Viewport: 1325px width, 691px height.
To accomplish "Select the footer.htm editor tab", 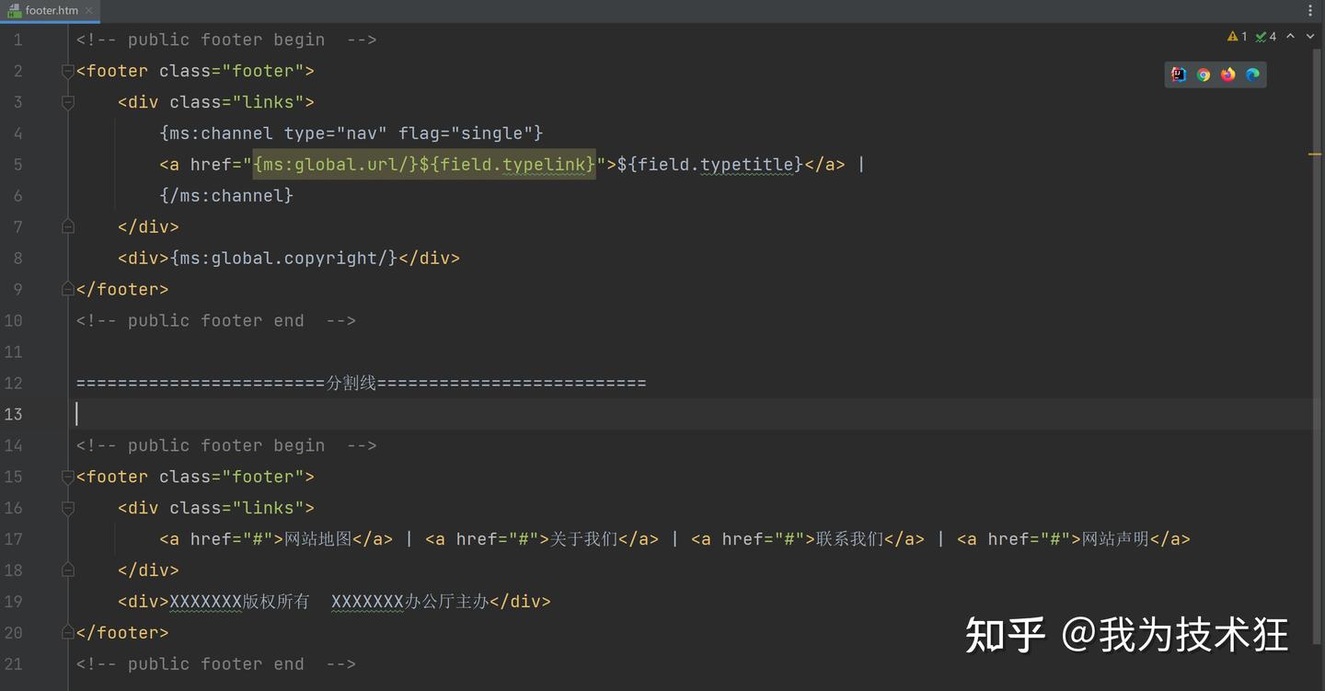I will [x=48, y=11].
